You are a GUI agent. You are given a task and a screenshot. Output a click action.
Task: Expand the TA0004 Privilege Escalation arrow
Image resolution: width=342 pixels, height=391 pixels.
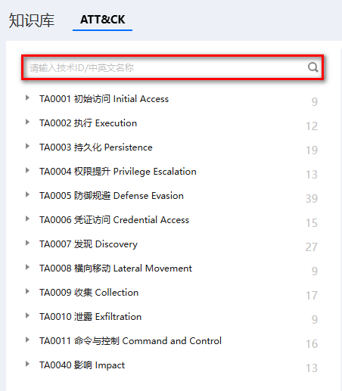click(27, 170)
